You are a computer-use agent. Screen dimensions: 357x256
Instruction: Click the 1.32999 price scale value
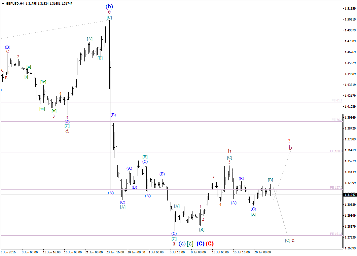coord(350,183)
